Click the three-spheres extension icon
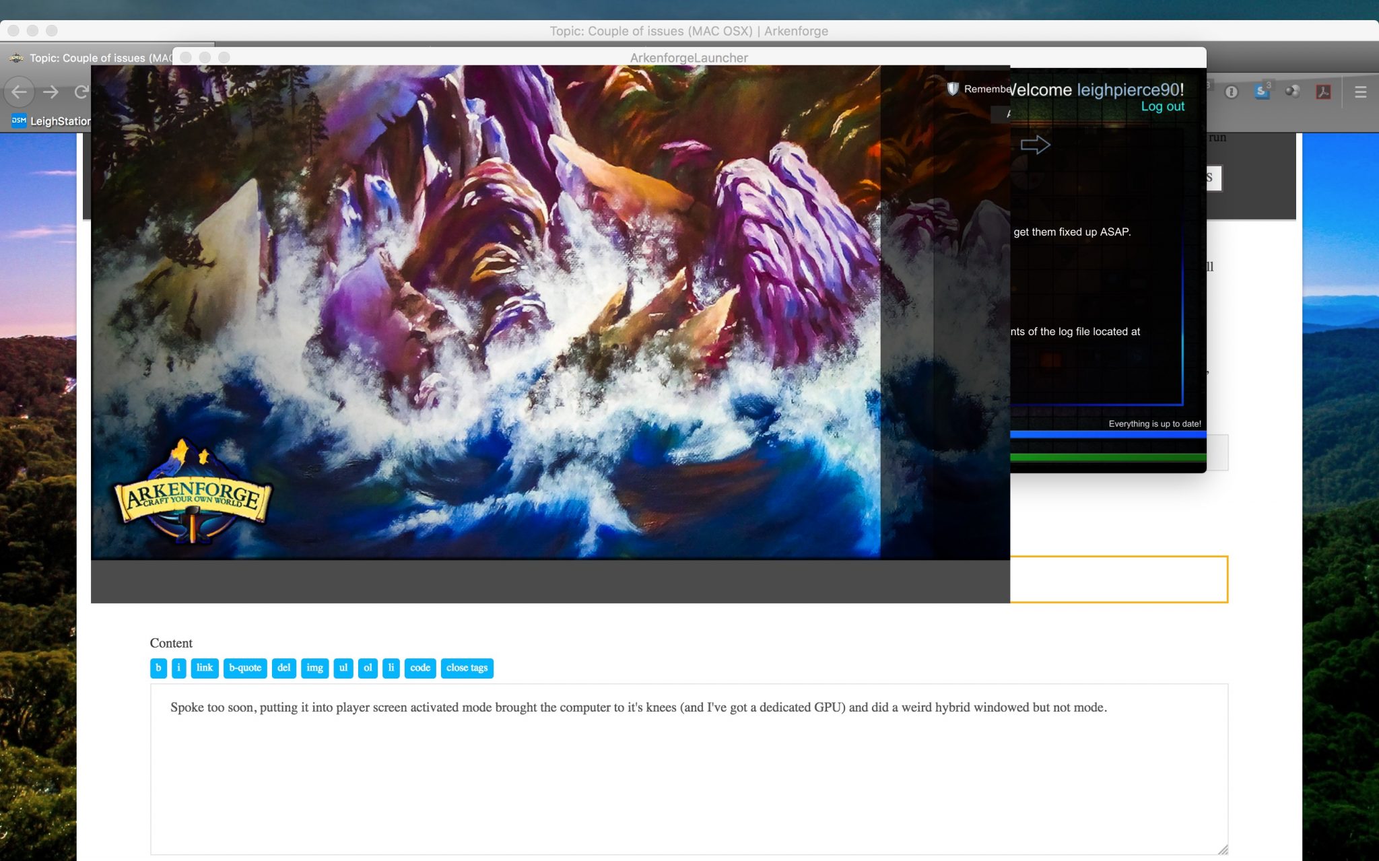 pos(1292,92)
